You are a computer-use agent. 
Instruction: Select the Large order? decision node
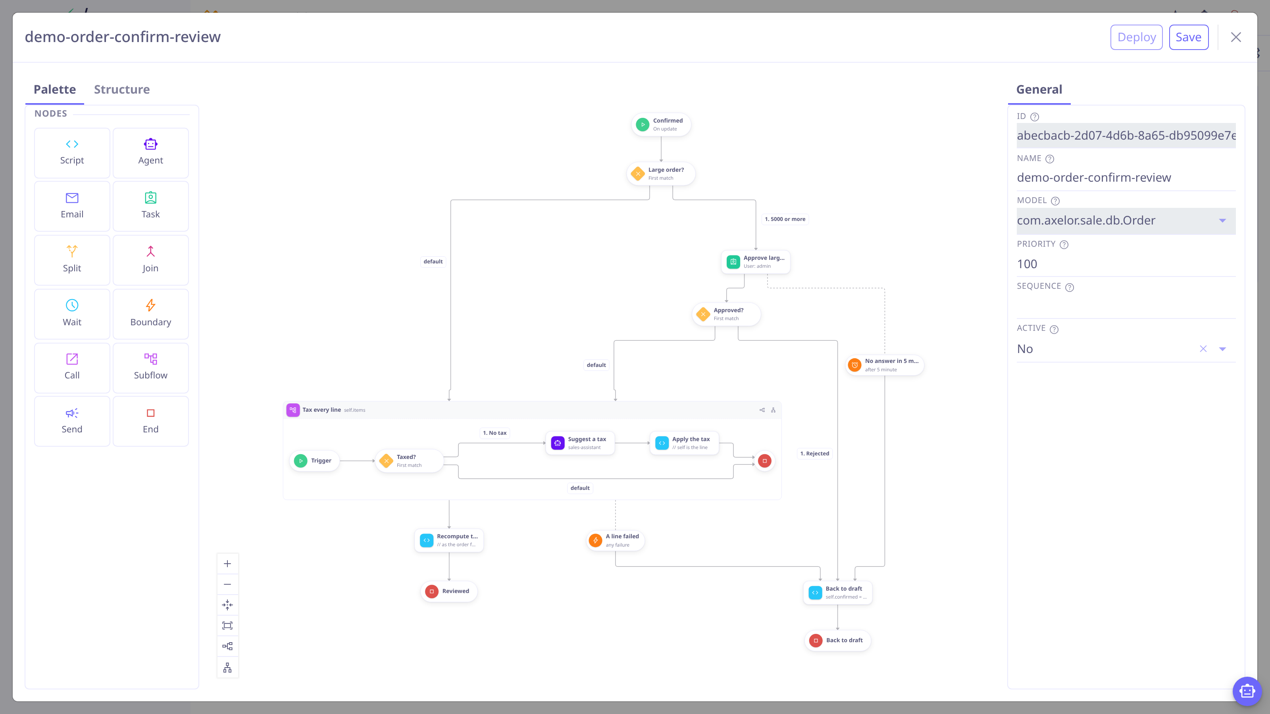661,173
